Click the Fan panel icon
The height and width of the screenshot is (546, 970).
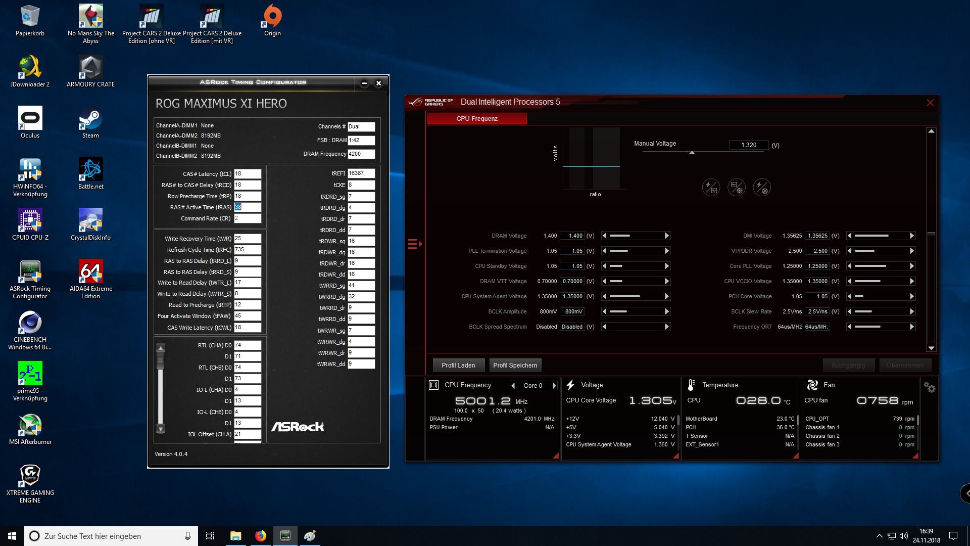click(812, 385)
